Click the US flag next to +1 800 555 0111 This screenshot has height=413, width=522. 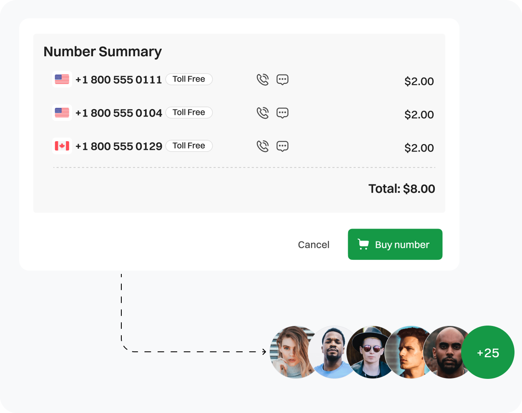pos(62,79)
